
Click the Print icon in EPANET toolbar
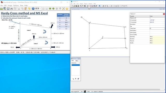click(x=78, y=6)
